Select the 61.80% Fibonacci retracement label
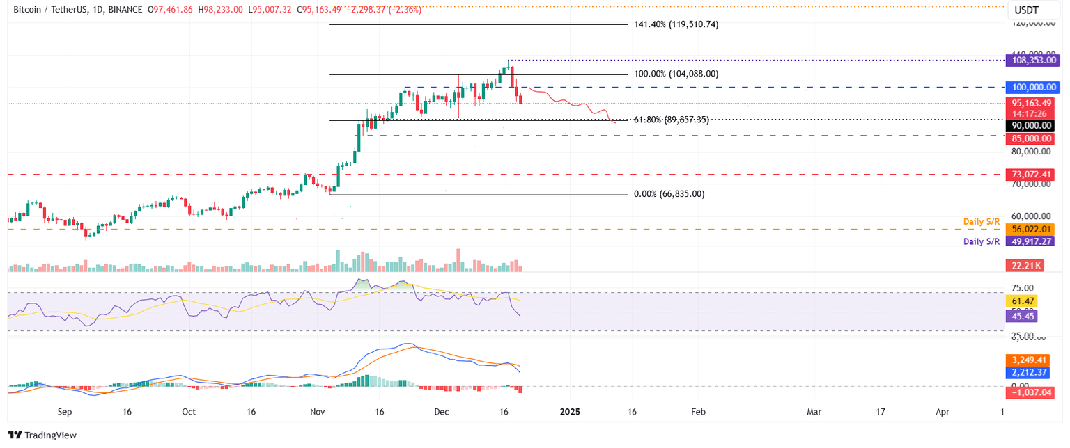This screenshot has height=448, width=1070. click(670, 119)
